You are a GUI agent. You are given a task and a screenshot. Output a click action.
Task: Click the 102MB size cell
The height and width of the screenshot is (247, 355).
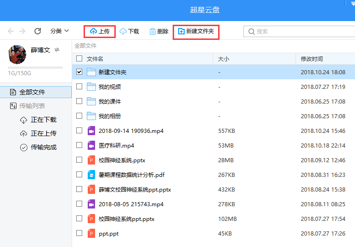(x=227, y=219)
